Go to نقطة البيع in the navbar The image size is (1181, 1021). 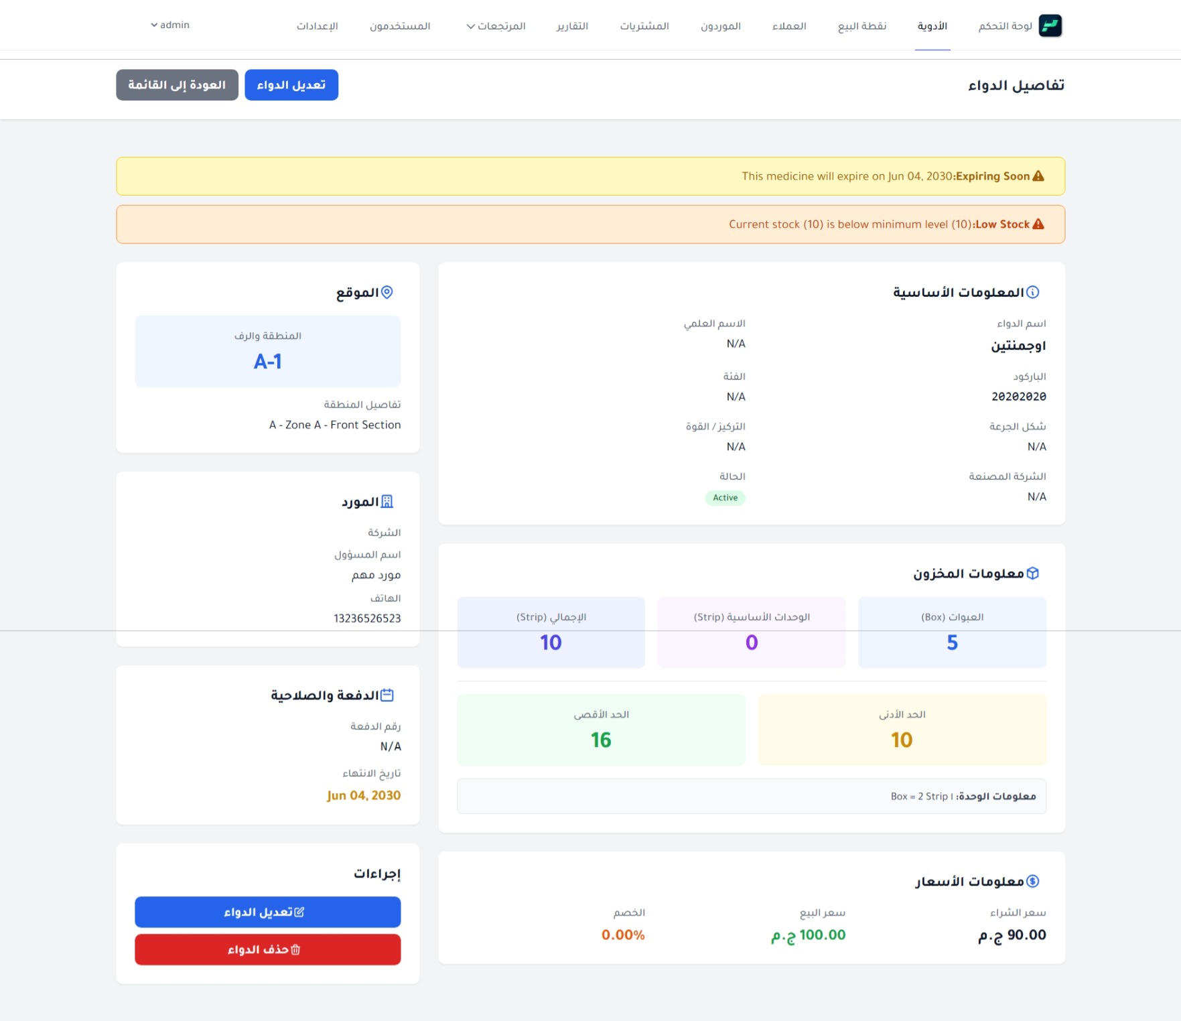pyautogui.click(x=862, y=26)
